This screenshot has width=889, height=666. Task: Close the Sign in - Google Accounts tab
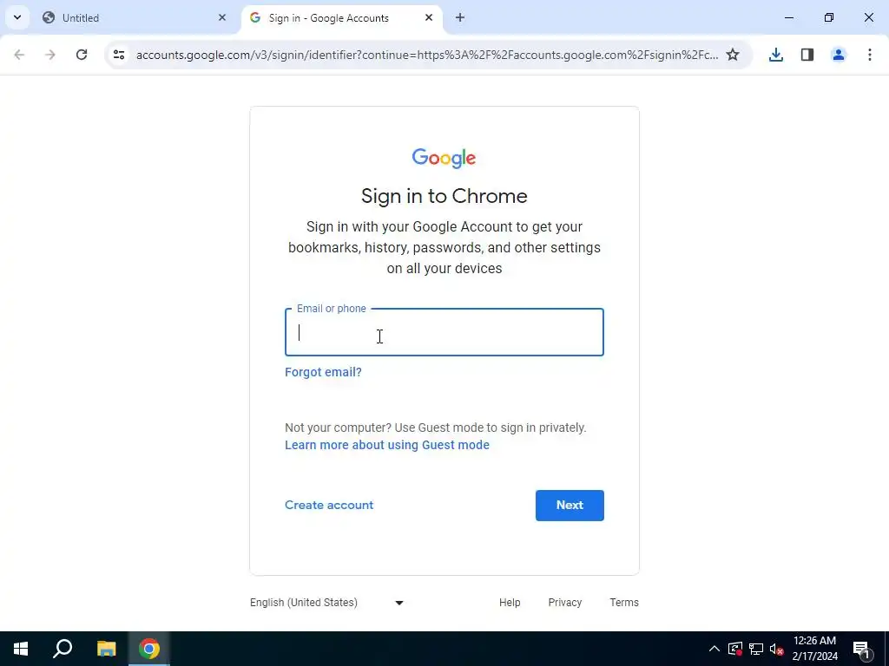tap(429, 17)
